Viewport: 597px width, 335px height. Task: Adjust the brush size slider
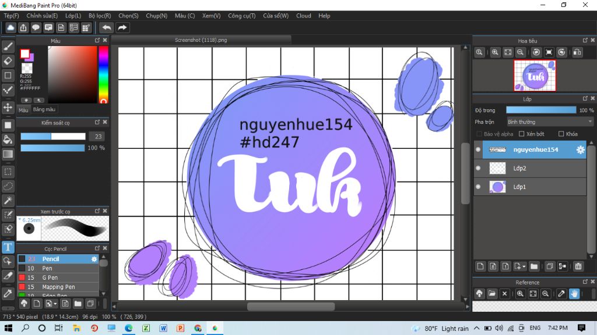pos(53,136)
